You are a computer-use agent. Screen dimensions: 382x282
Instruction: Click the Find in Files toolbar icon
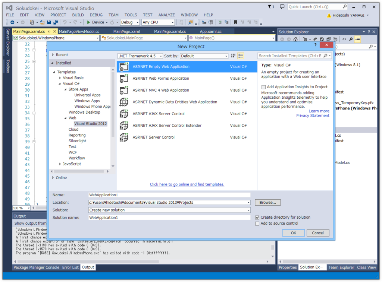point(191,22)
